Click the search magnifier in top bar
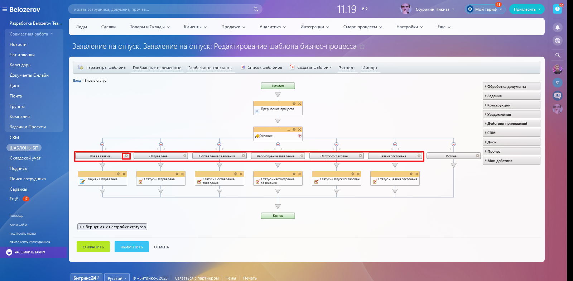Screen dimensions: 573x281 coord(256,9)
